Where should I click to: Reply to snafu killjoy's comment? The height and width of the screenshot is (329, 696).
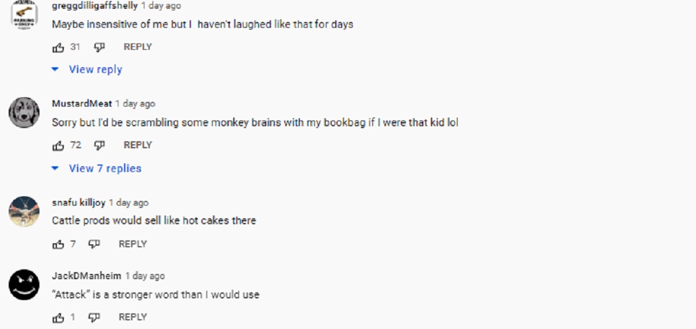tap(132, 244)
